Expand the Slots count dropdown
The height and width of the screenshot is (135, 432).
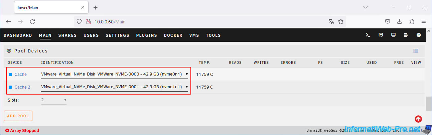(x=53, y=100)
